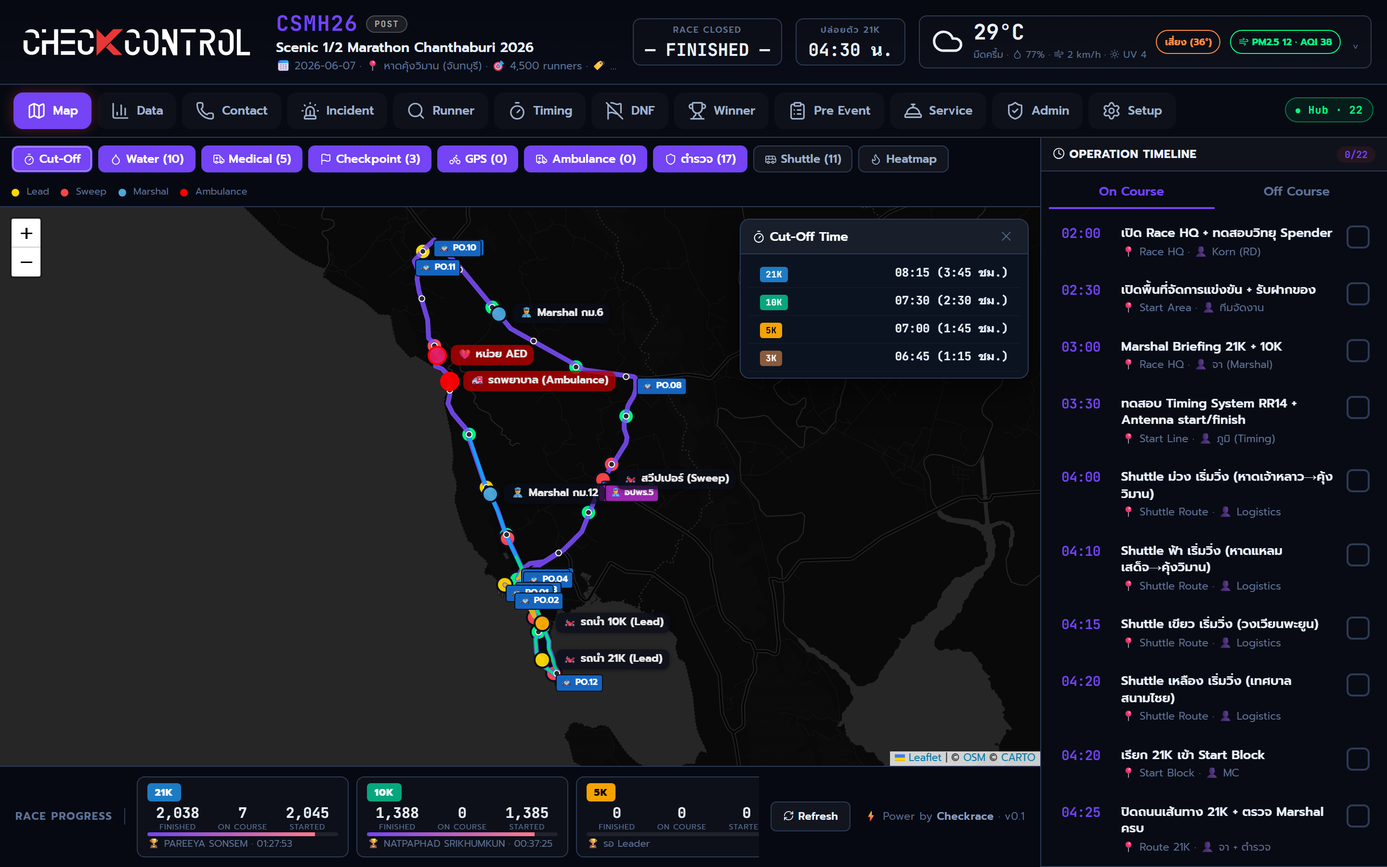The image size is (1387, 867).
Task: Open the Admin shield tab
Action: [1037, 111]
